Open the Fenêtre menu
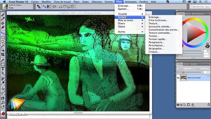 (144, 2)
